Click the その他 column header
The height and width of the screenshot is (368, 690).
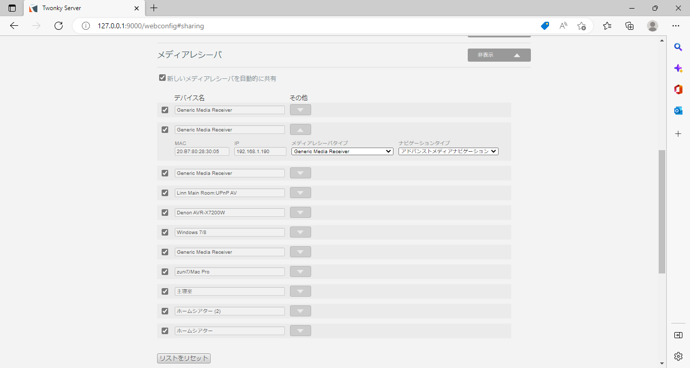tap(299, 98)
